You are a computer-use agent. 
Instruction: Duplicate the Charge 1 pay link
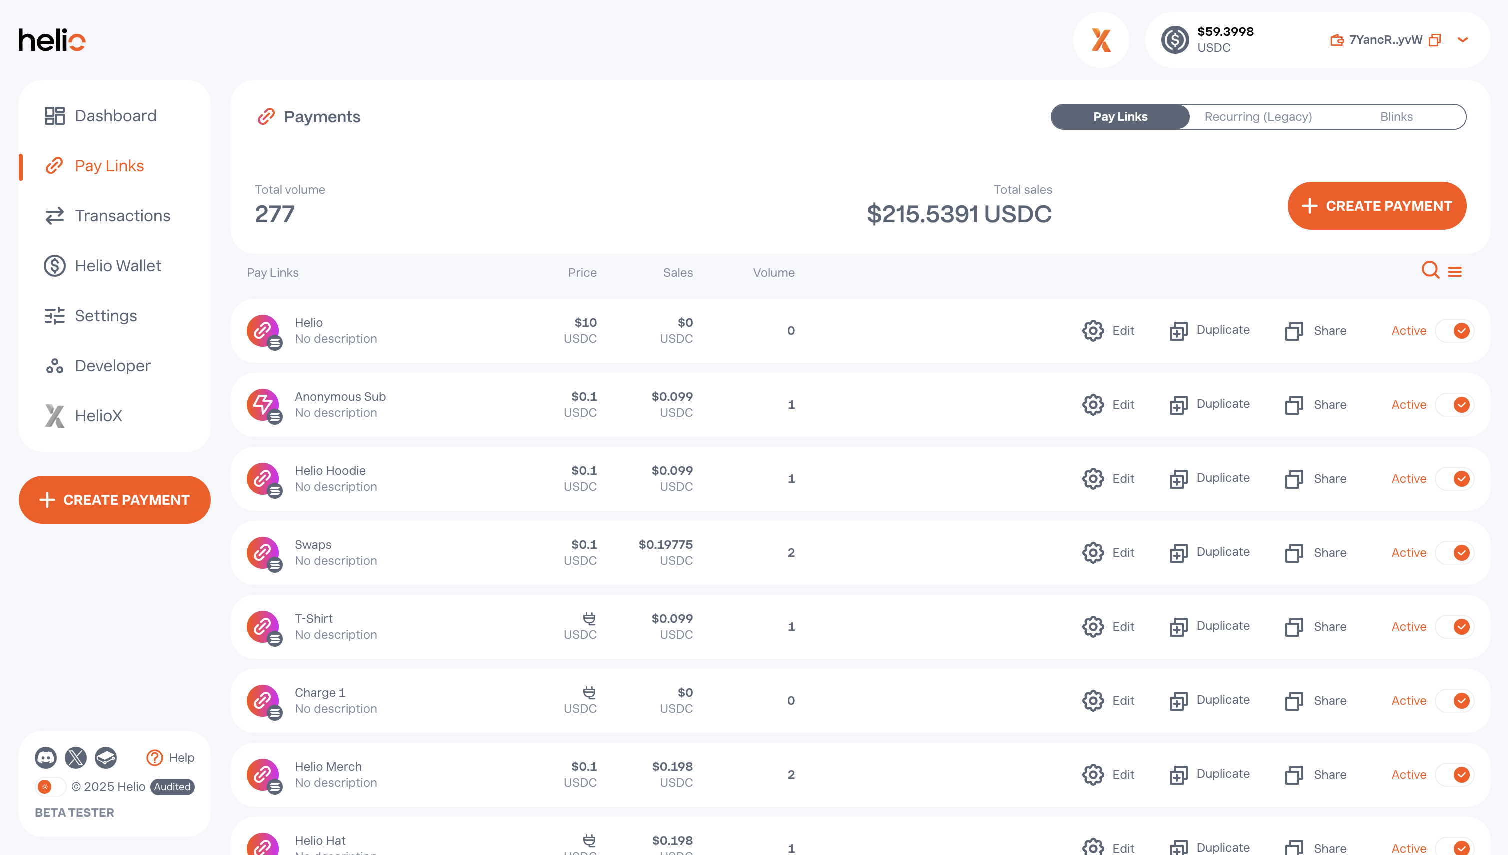[x=1209, y=700]
